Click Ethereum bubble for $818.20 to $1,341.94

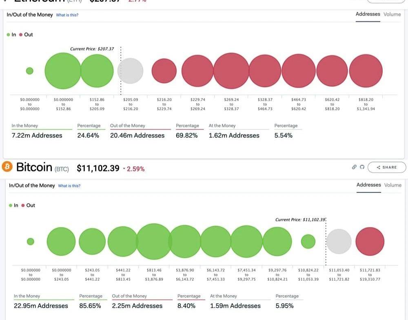tap(366, 71)
